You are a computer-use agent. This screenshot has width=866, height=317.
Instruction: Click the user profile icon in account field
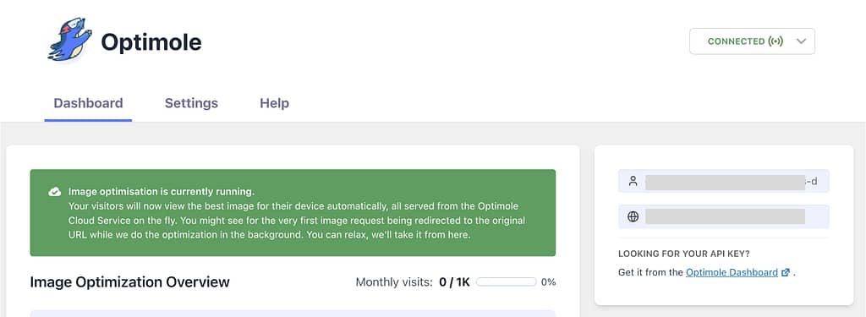(633, 181)
